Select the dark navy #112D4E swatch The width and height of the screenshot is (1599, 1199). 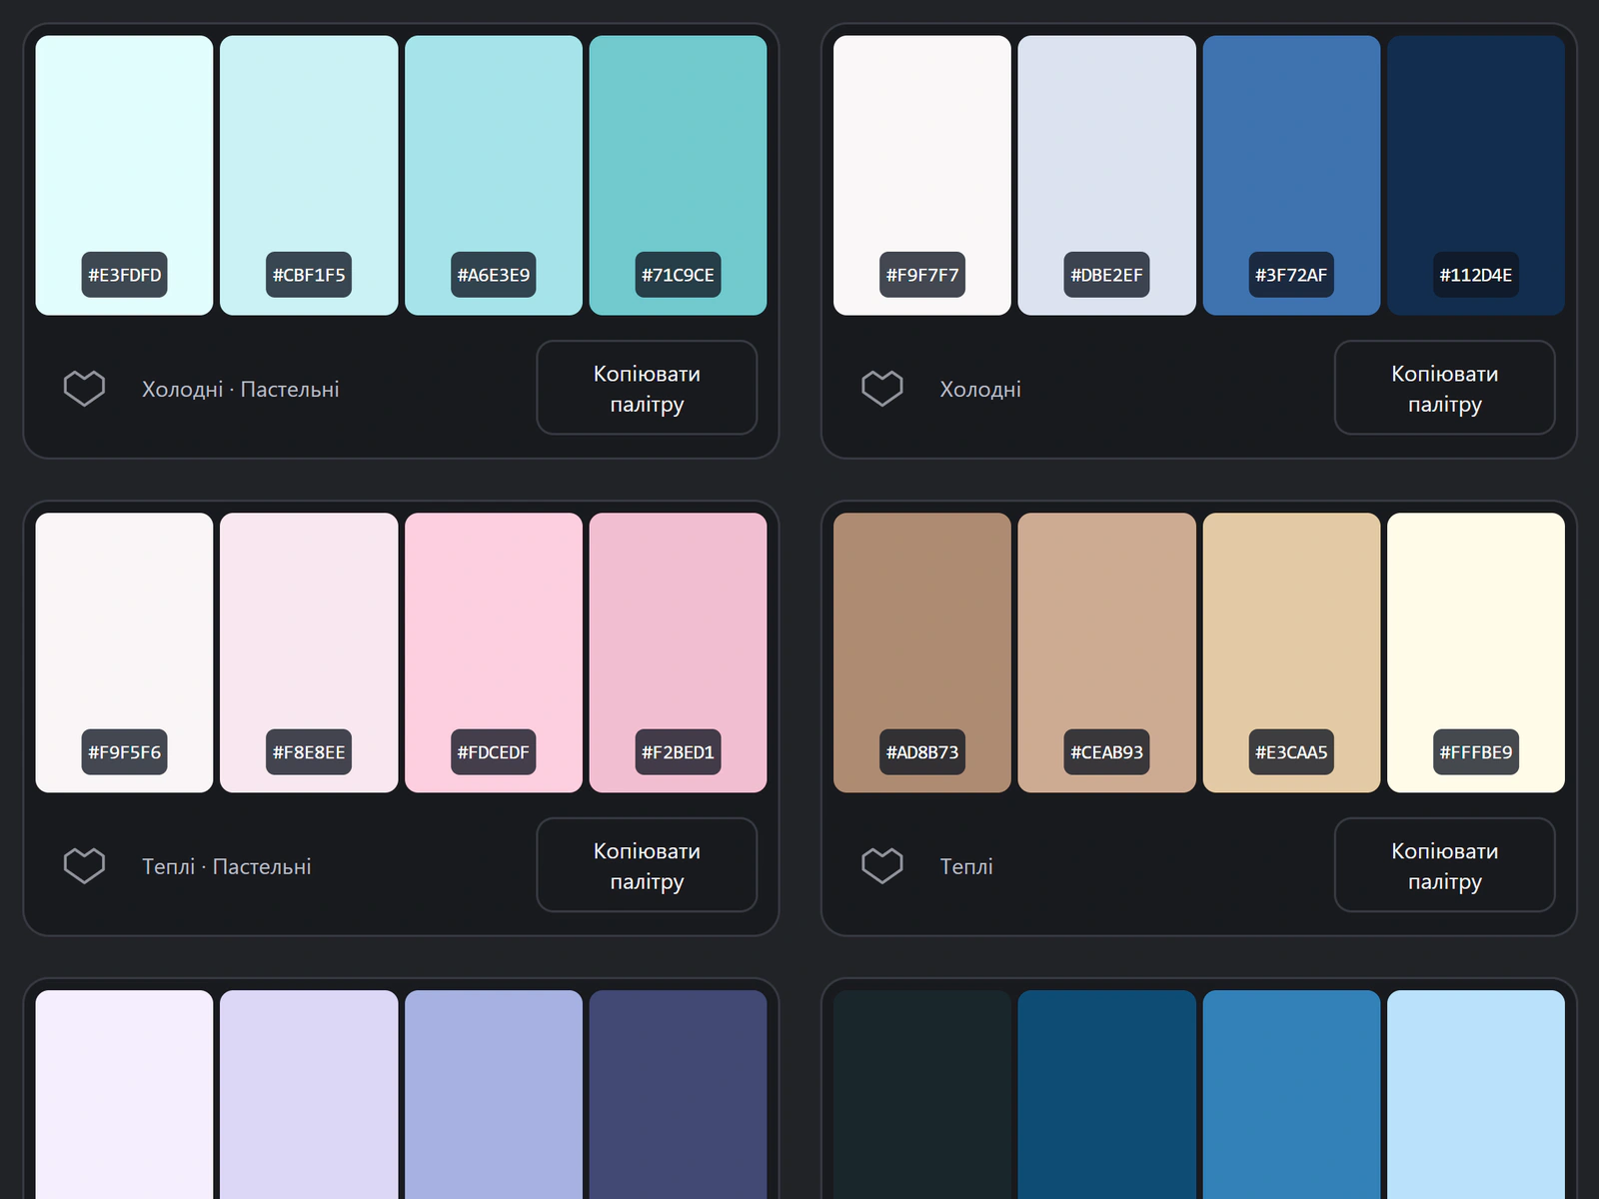click(1476, 176)
